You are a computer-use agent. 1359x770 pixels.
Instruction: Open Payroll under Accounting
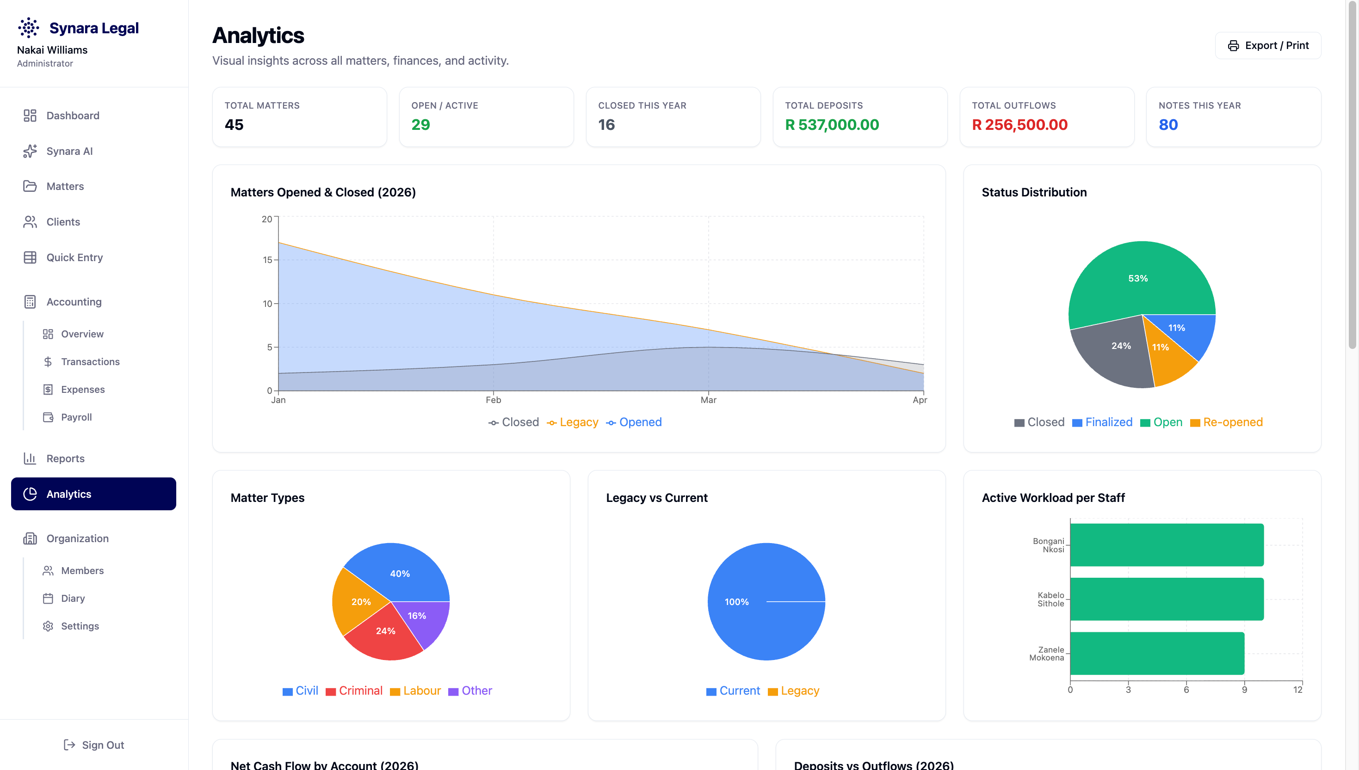point(104,417)
